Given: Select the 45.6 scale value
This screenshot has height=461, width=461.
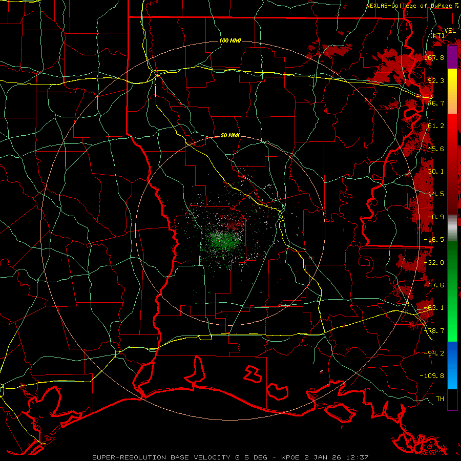Looking at the screenshot, I should (x=436, y=149).
